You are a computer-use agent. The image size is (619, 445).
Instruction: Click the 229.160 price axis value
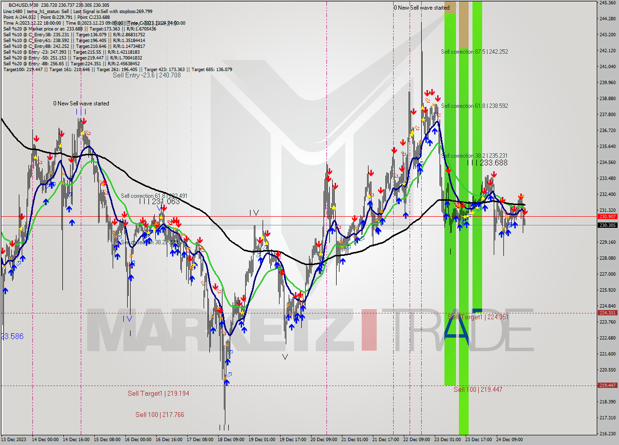click(x=607, y=242)
